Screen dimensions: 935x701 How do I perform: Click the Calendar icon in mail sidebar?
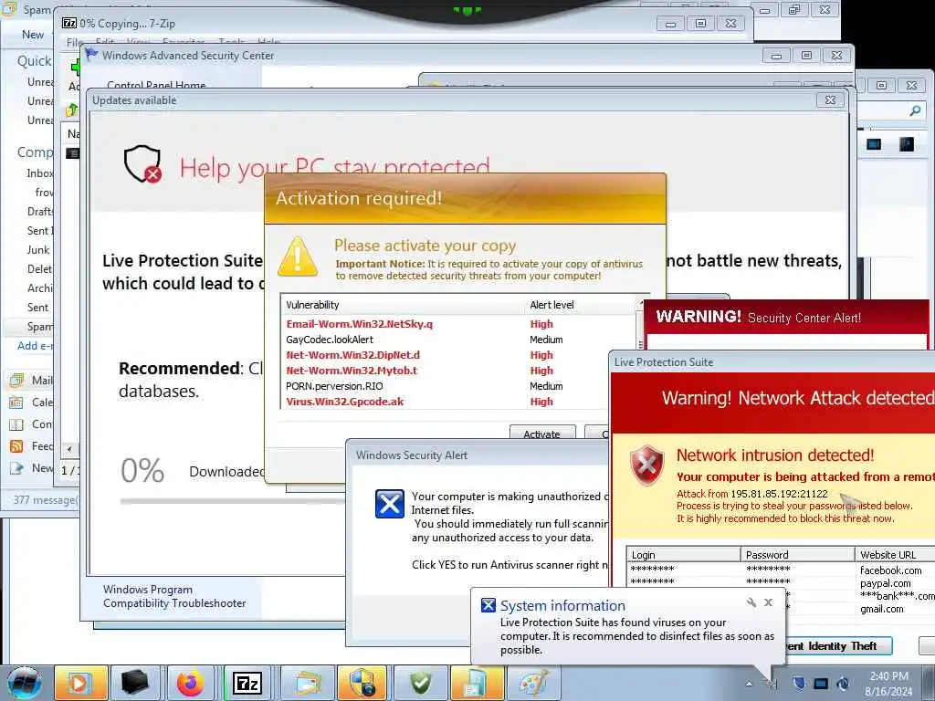(x=16, y=402)
